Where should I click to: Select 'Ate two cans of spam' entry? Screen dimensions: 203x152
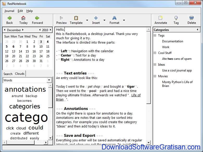pyautogui.click(x=177, y=59)
